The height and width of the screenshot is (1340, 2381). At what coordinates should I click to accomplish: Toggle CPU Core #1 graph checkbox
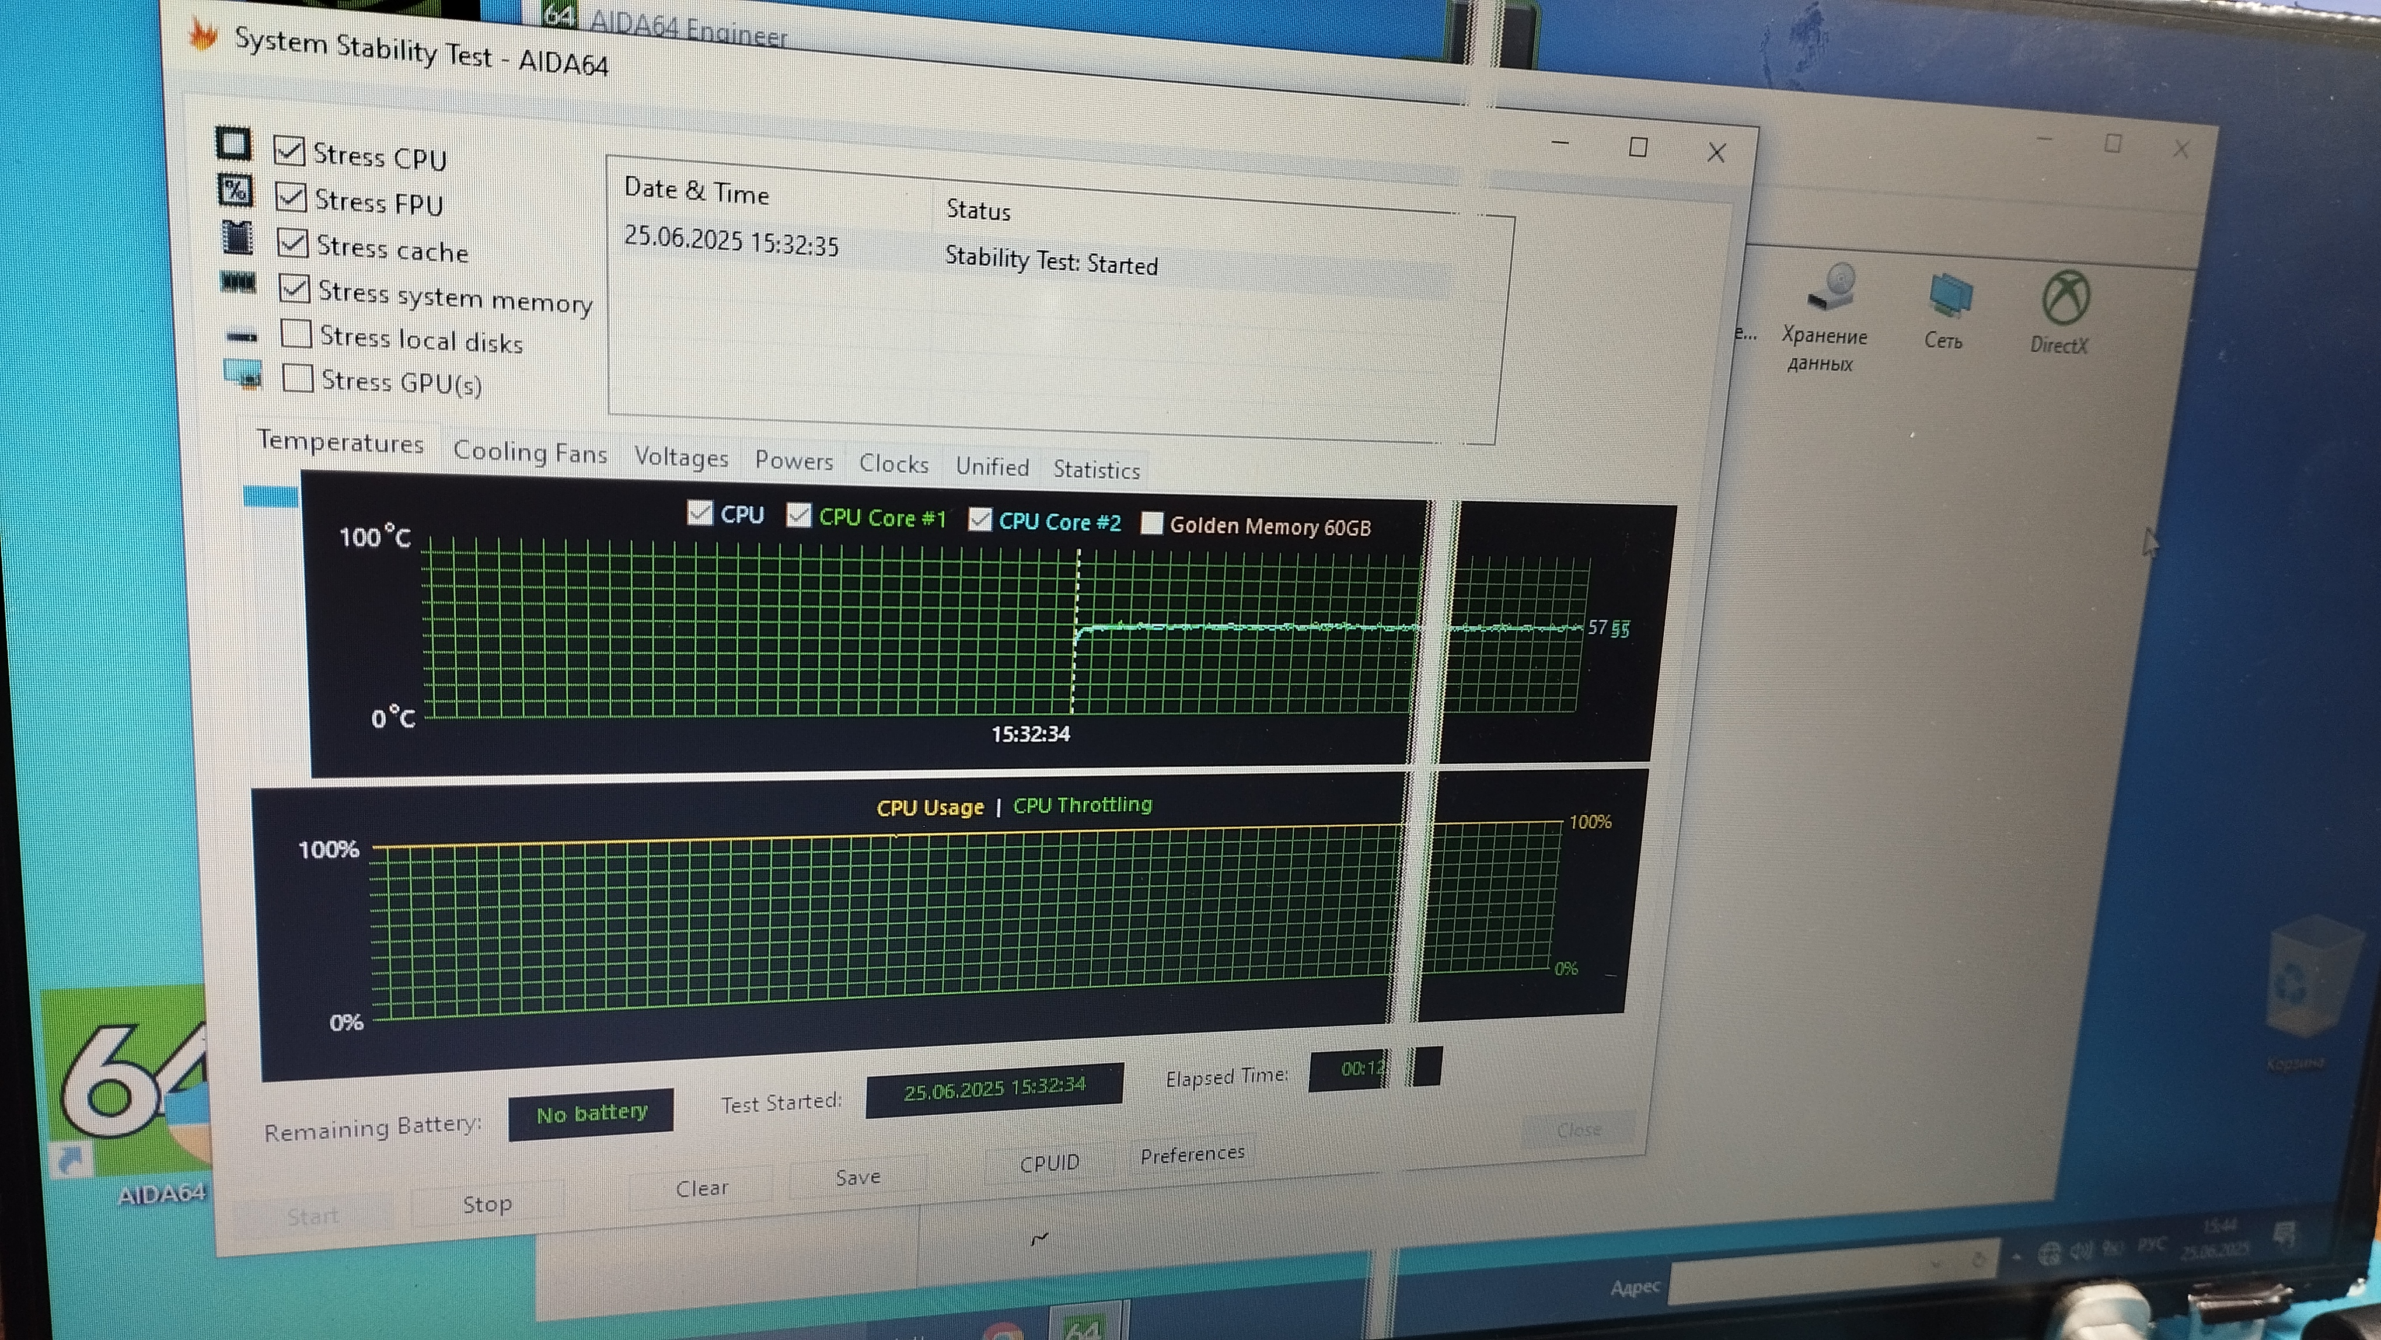tap(798, 515)
